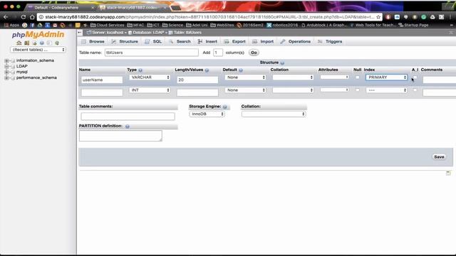This screenshot has width=456, height=256.
Task: Click the Table comments input field
Action: click(128, 117)
